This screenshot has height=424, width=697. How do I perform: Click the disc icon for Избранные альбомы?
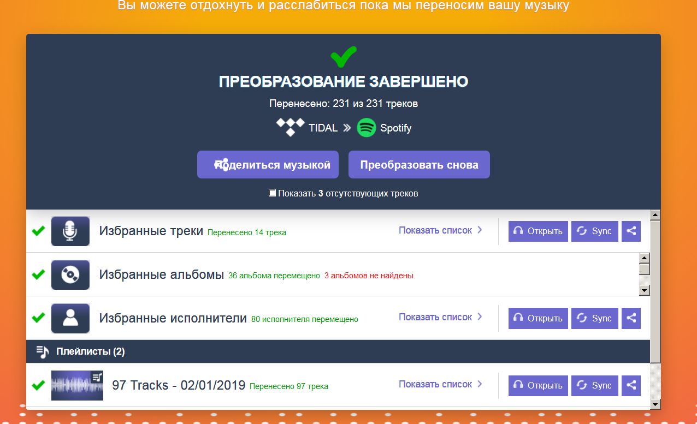tap(70, 275)
